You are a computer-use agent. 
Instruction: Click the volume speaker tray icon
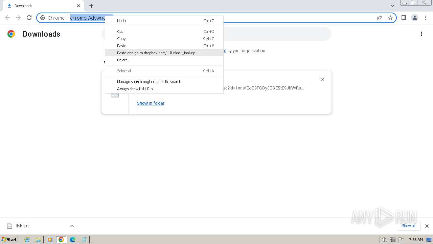pos(384,240)
